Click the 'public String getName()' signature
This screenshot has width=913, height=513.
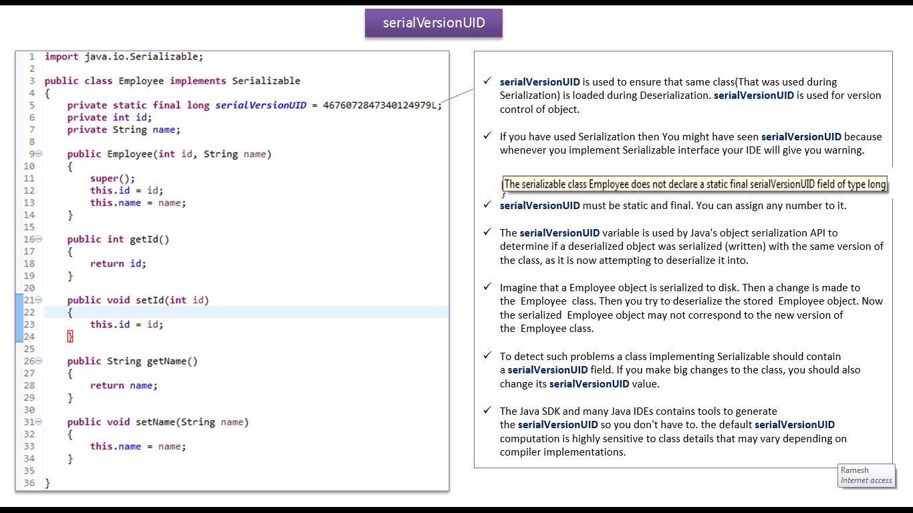(x=133, y=361)
